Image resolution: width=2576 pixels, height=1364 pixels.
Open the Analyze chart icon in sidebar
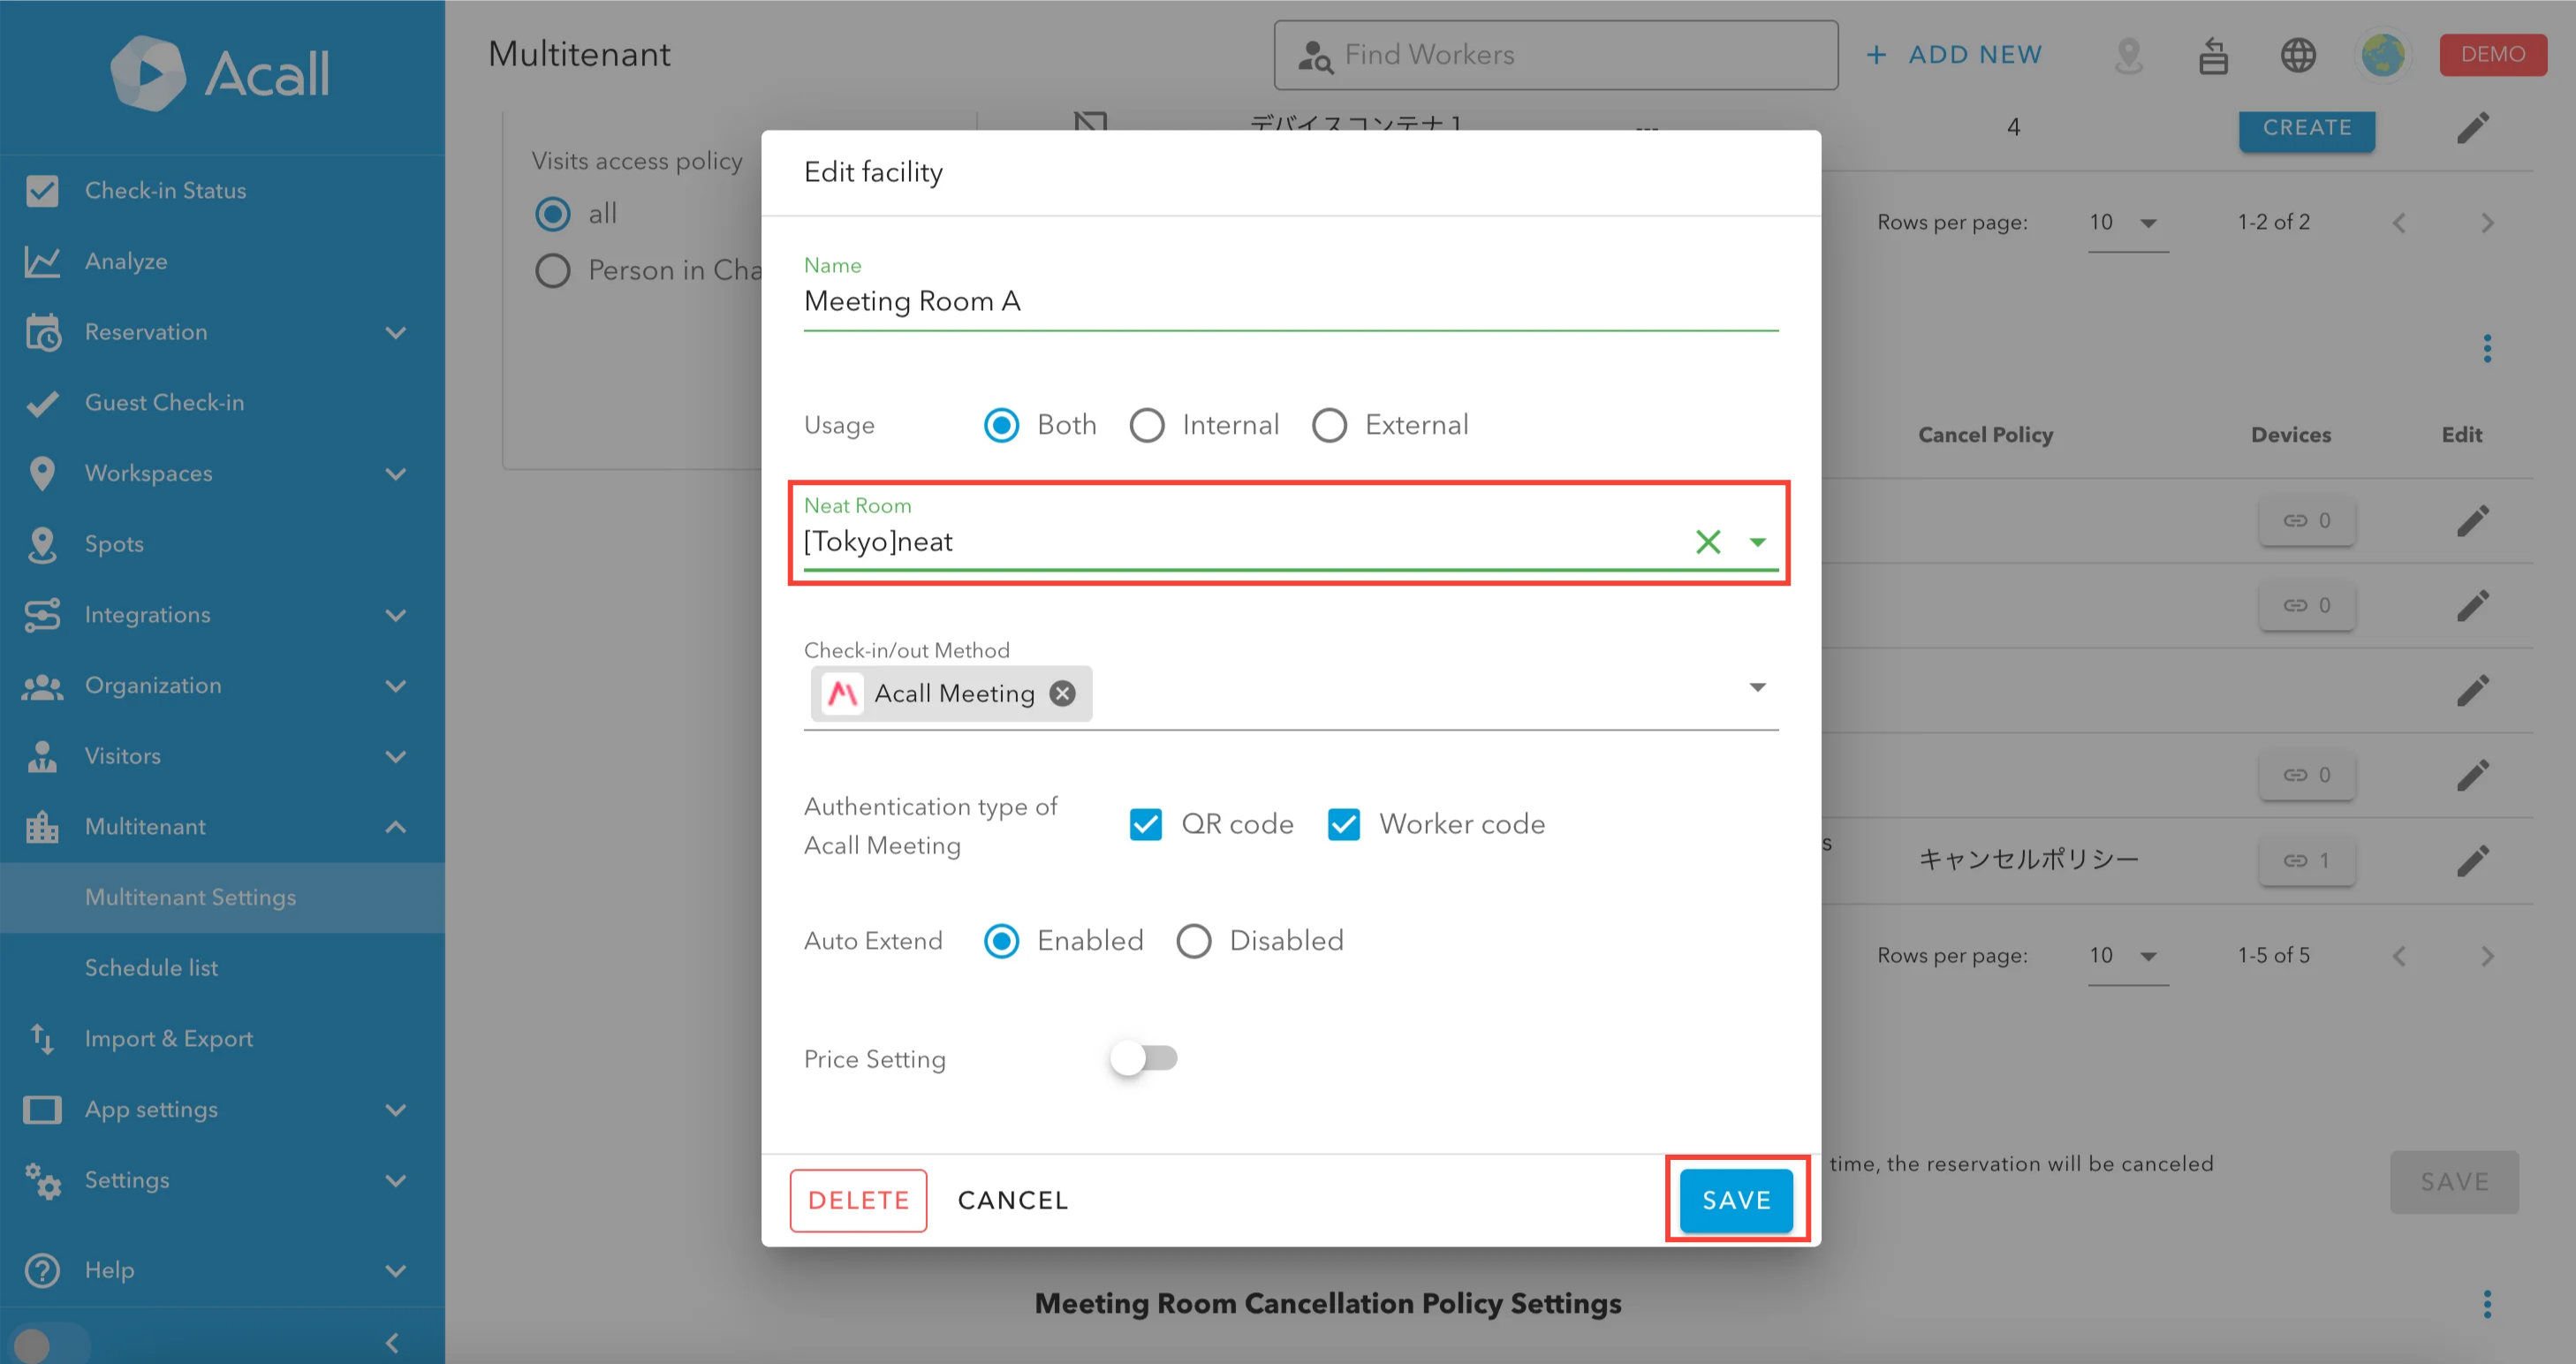tap(42, 261)
